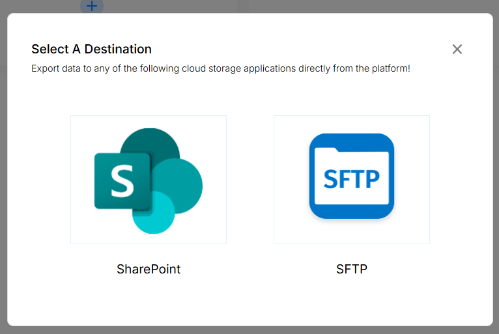Select the SFTP text label
The height and width of the screenshot is (334, 499).
pos(352,269)
